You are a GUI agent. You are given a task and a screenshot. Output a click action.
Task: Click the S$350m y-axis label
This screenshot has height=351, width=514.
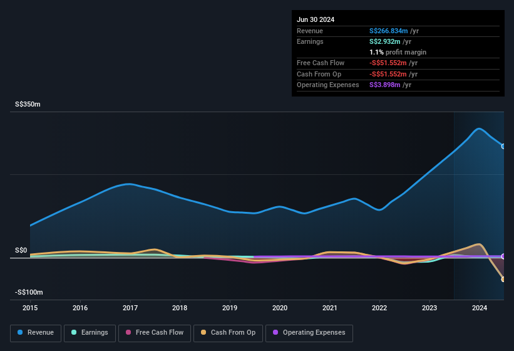[x=28, y=104]
